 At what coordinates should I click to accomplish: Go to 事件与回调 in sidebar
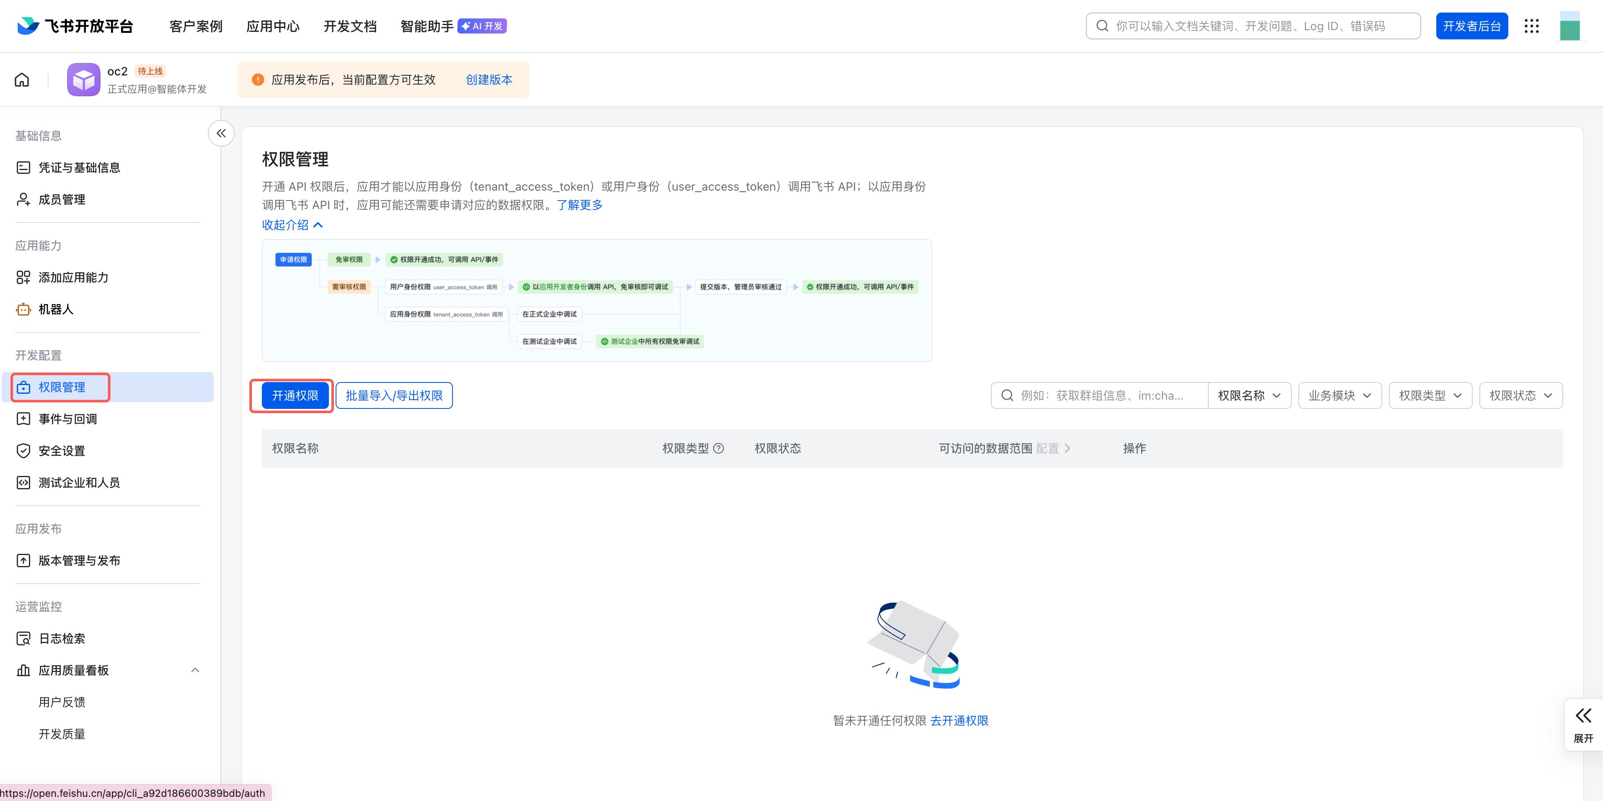tap(68, 419)
